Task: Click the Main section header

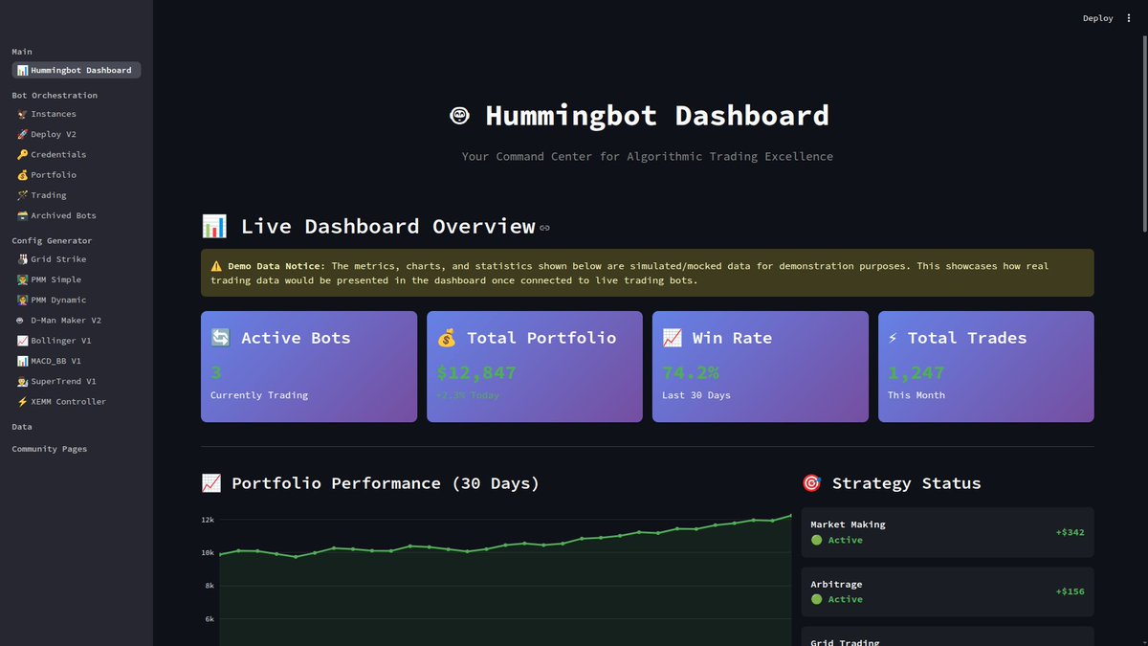Action: point(22,52)
